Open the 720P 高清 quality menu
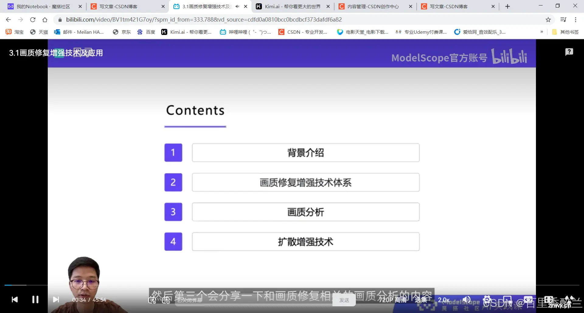584x313 pixels. coord(392,300)
